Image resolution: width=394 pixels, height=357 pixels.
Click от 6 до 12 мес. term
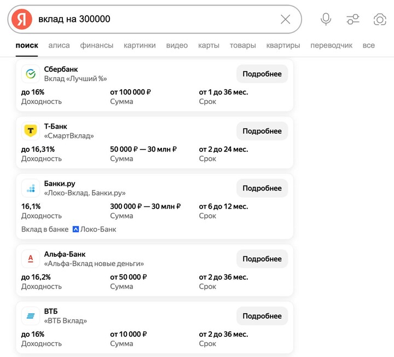223,206
